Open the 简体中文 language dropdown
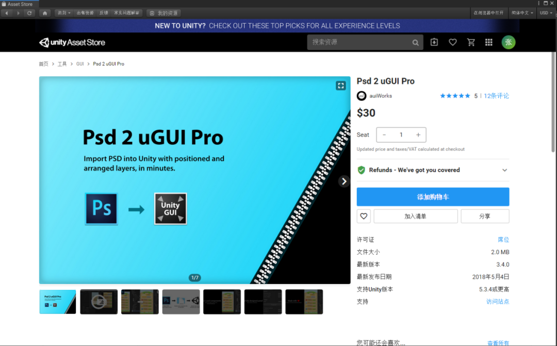The height and width of the screenshot is (346, 557). tap(522, 13)
